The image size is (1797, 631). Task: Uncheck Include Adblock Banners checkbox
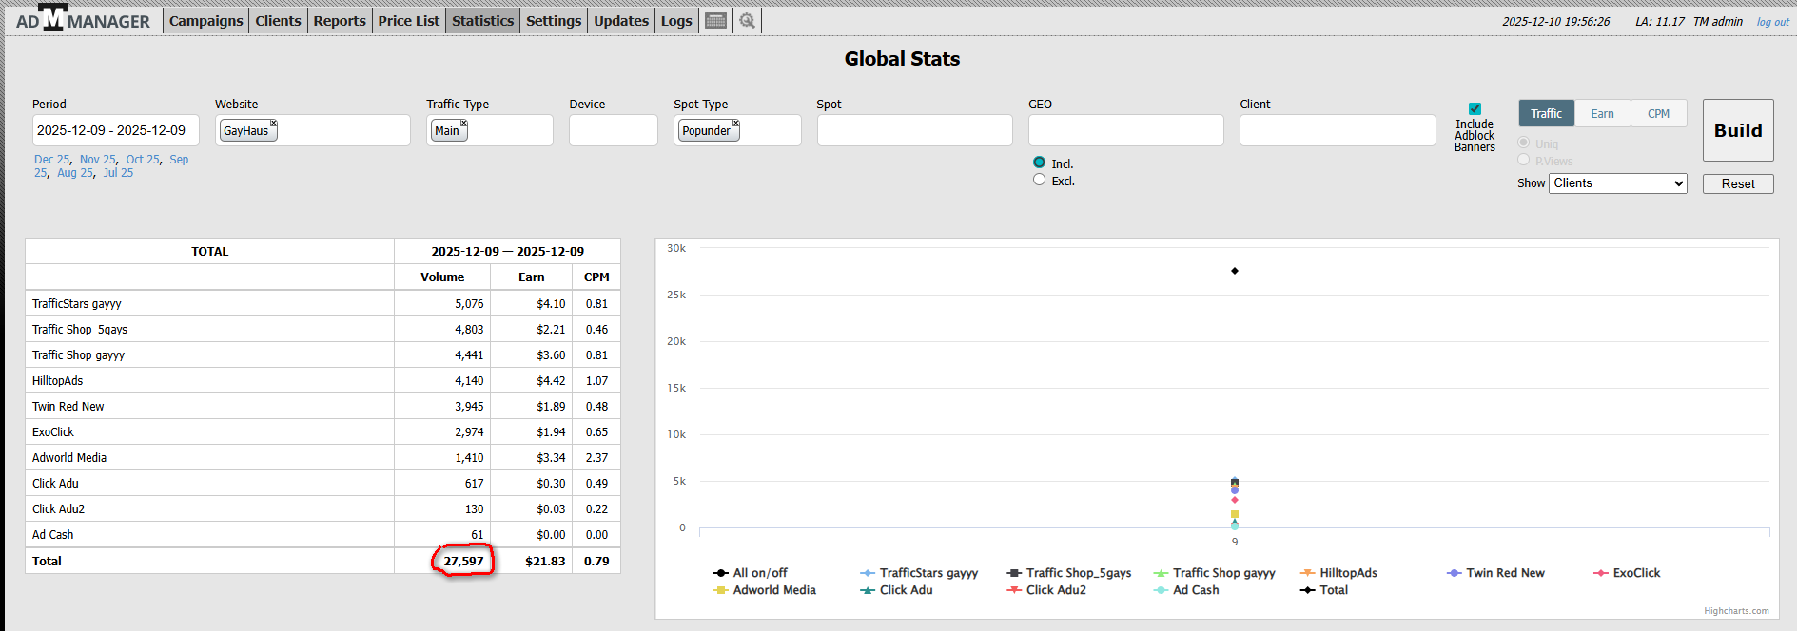point(1475,109)
